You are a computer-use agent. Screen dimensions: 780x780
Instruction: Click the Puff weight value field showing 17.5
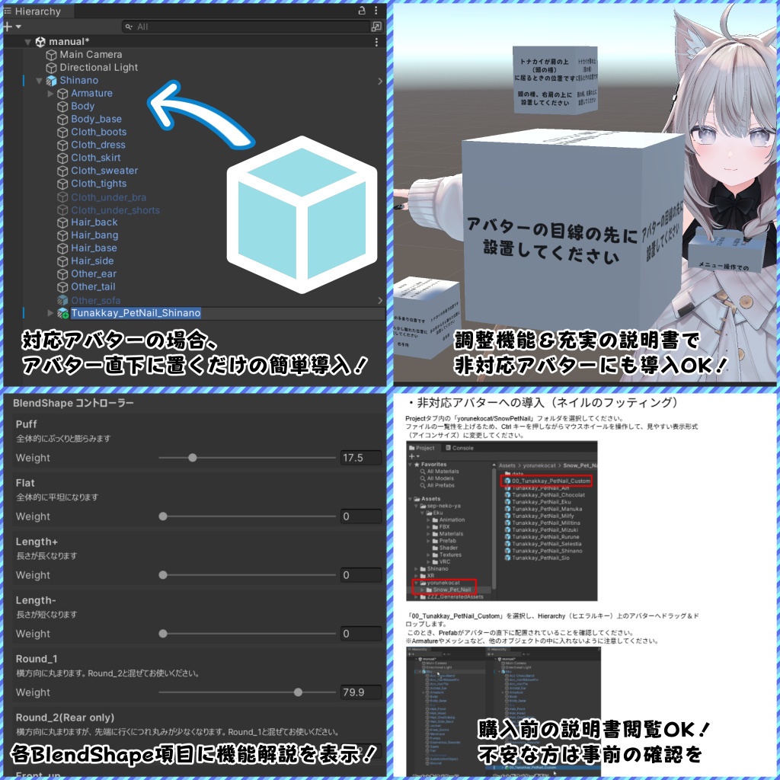[358, 458]
